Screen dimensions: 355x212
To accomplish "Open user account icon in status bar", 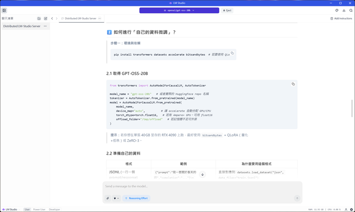I will coord(346,210).
